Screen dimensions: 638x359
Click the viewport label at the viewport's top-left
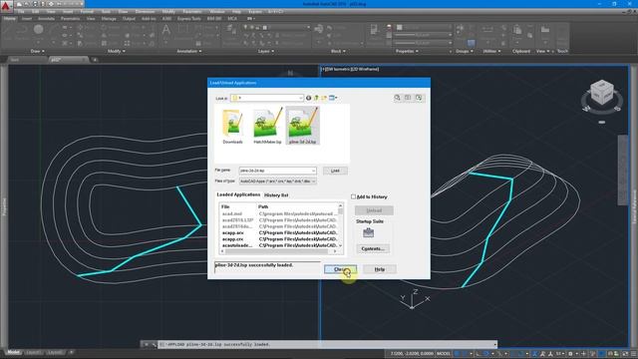tap(350, 69)
